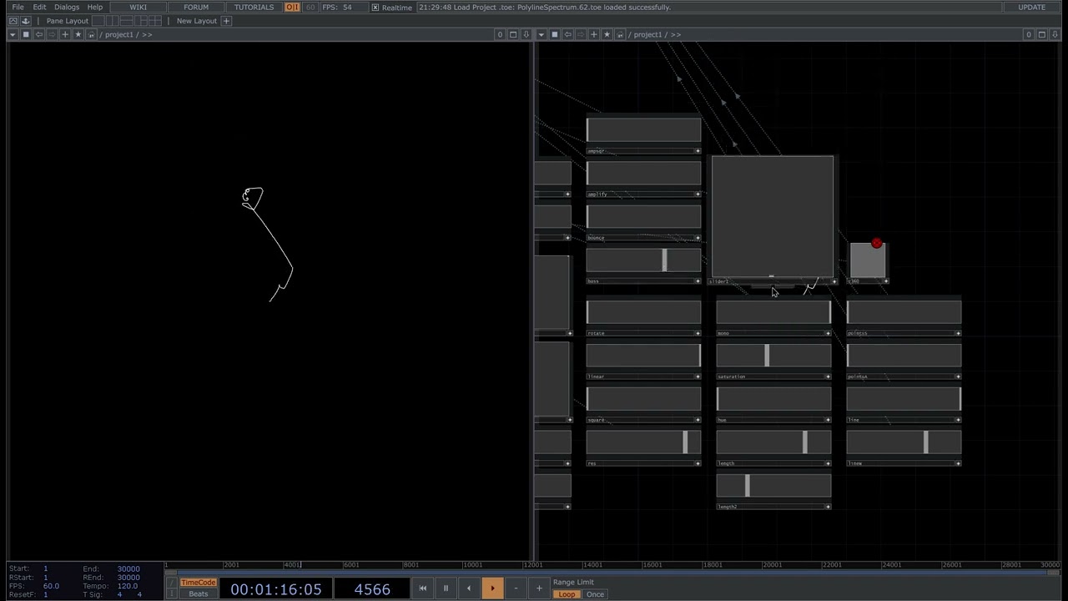
Task: Set range limit to Loop
Action: point(567,594)
